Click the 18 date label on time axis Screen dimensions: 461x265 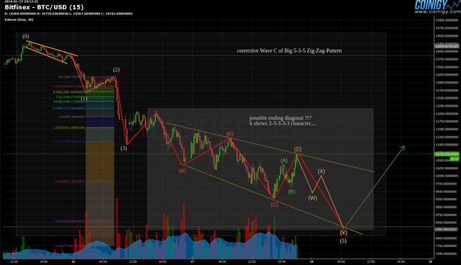311,261
